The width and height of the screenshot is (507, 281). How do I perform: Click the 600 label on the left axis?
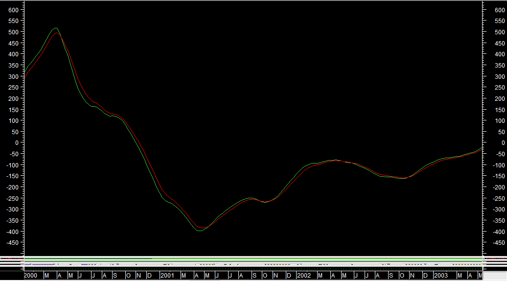pyautogui.click(x=13, y=10)
